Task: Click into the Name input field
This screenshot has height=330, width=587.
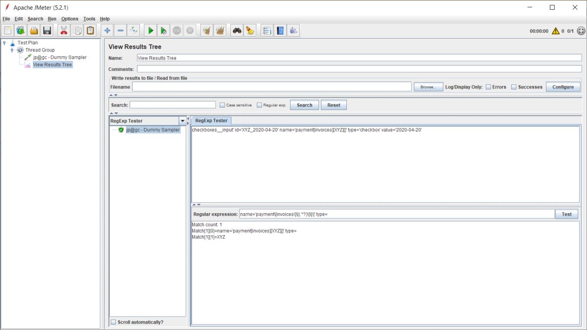Action: pyautogui.click(x=359, y=58)
